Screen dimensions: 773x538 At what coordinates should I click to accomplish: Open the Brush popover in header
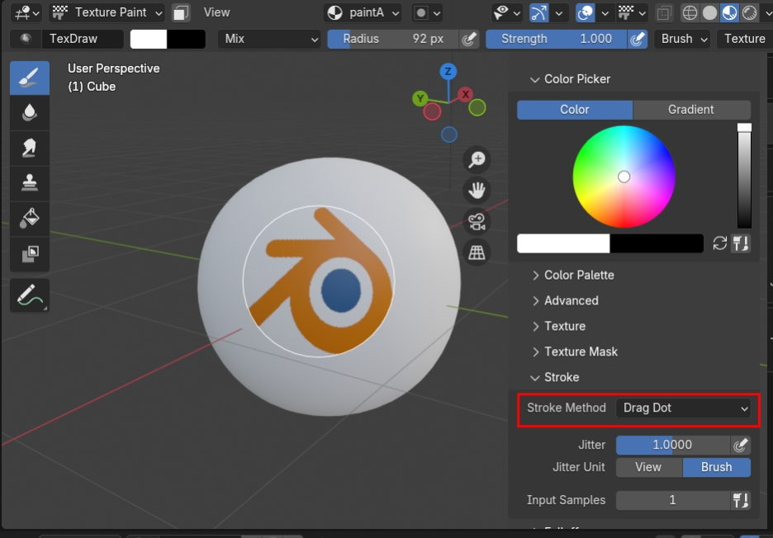pyautogui.click(x=682, y=39)
